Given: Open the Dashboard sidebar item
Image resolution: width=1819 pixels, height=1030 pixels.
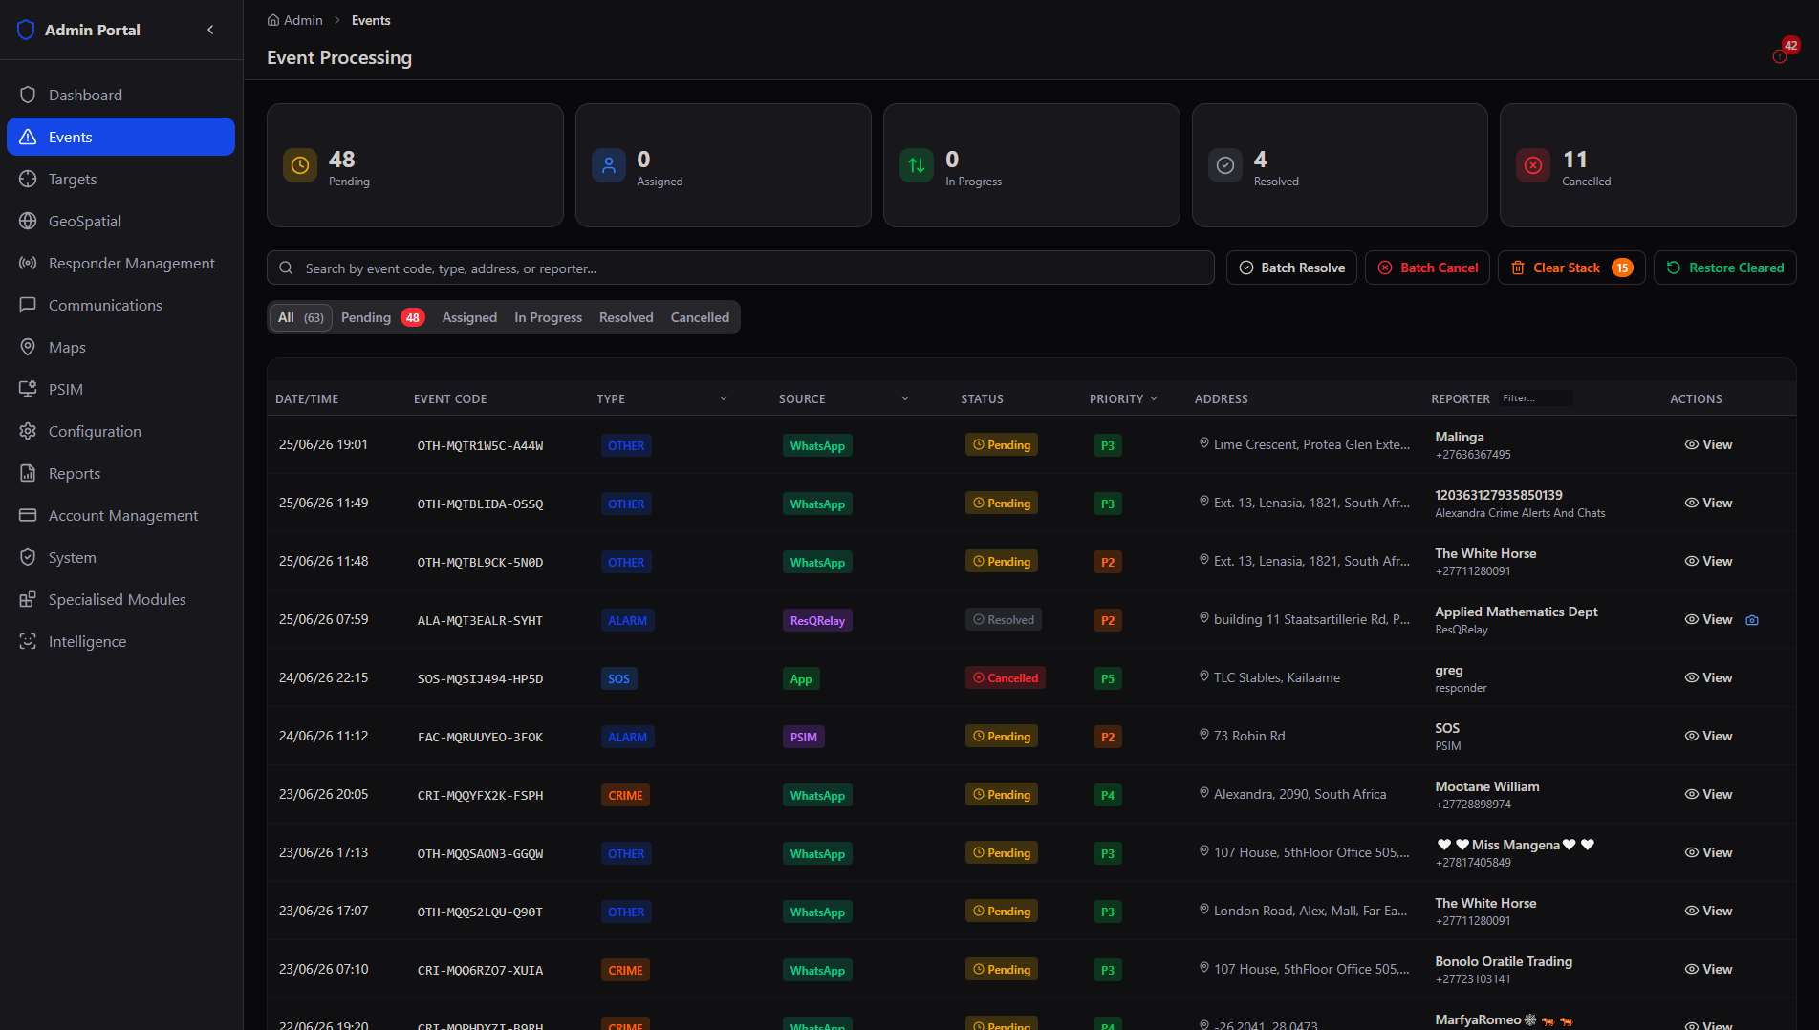Looking at the screenshot, I should click(x=120, y=95).
